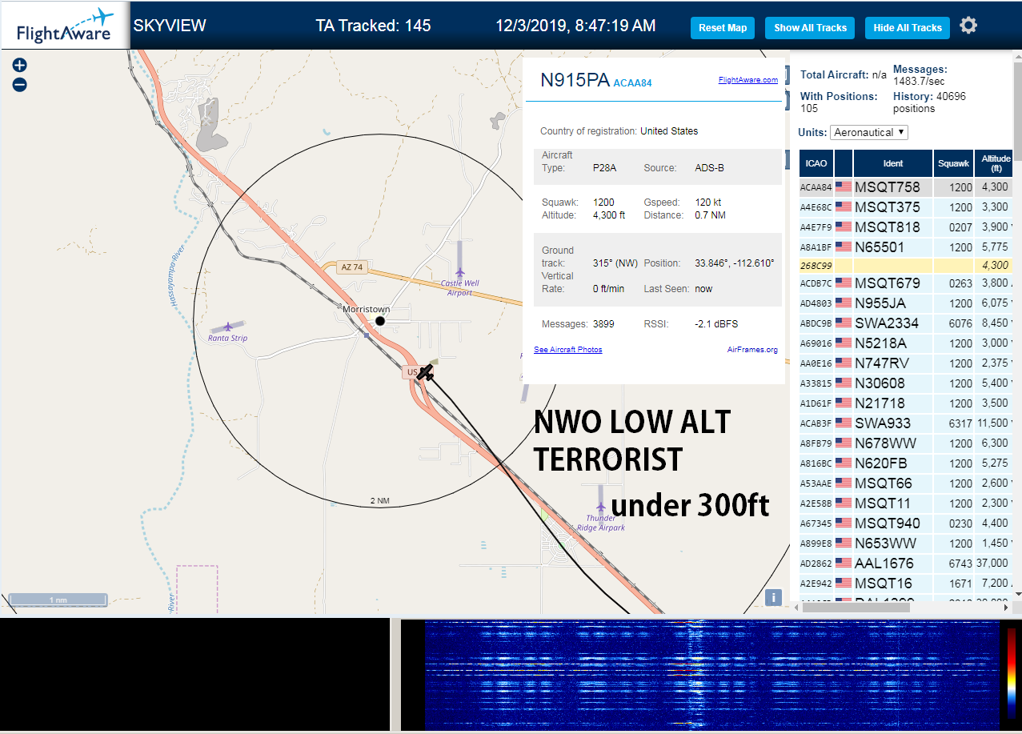Image resolution: width=1022 pixels, height=734 pixels.
Task: Sort table by Ident column header
Action: coord(893,163)
